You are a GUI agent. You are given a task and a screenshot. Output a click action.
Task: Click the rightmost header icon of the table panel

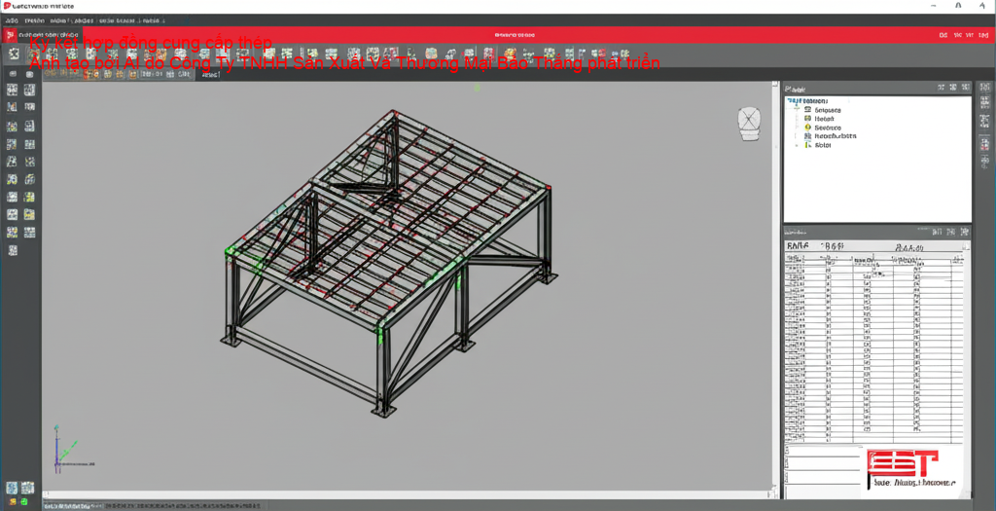[x=965, y=232]
